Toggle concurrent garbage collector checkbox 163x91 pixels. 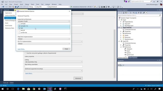click(x=25, y=53)
